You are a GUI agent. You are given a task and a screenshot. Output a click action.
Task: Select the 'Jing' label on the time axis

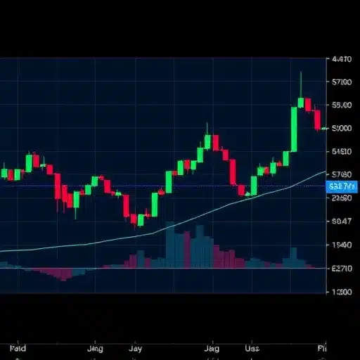pyautogui.click(x=95, y=349)
